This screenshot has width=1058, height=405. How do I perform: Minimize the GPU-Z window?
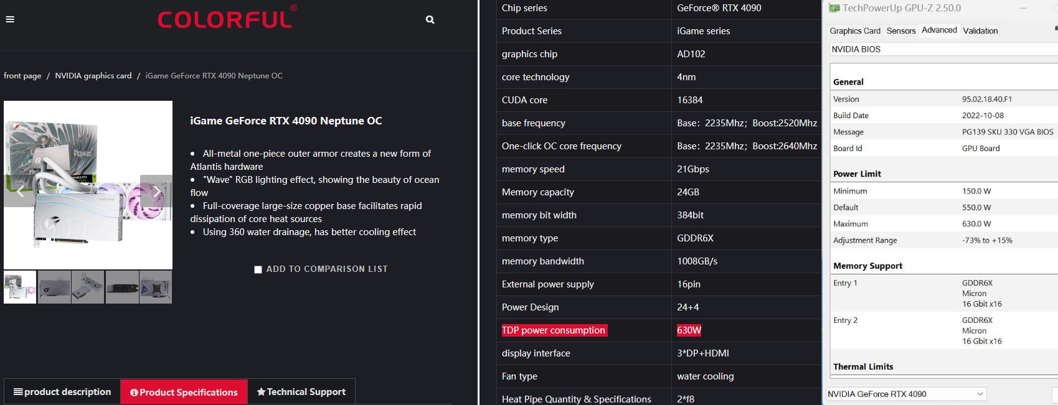click(1023, 8)
